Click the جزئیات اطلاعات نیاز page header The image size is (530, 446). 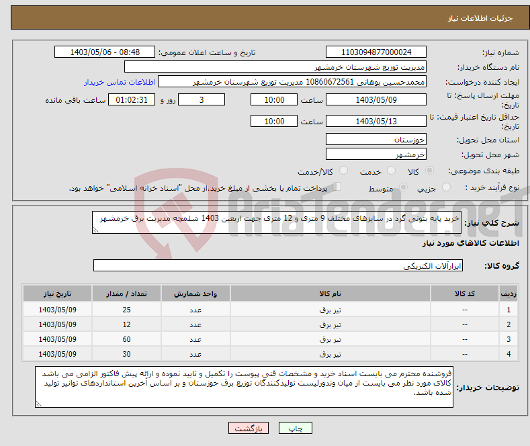pos(480,18)
